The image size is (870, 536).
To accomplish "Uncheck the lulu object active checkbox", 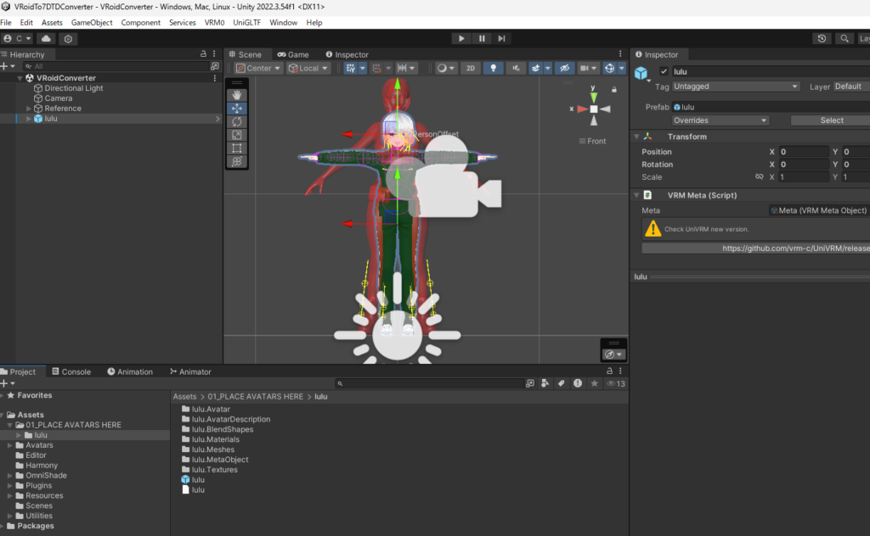I will (x=664, y=71).
